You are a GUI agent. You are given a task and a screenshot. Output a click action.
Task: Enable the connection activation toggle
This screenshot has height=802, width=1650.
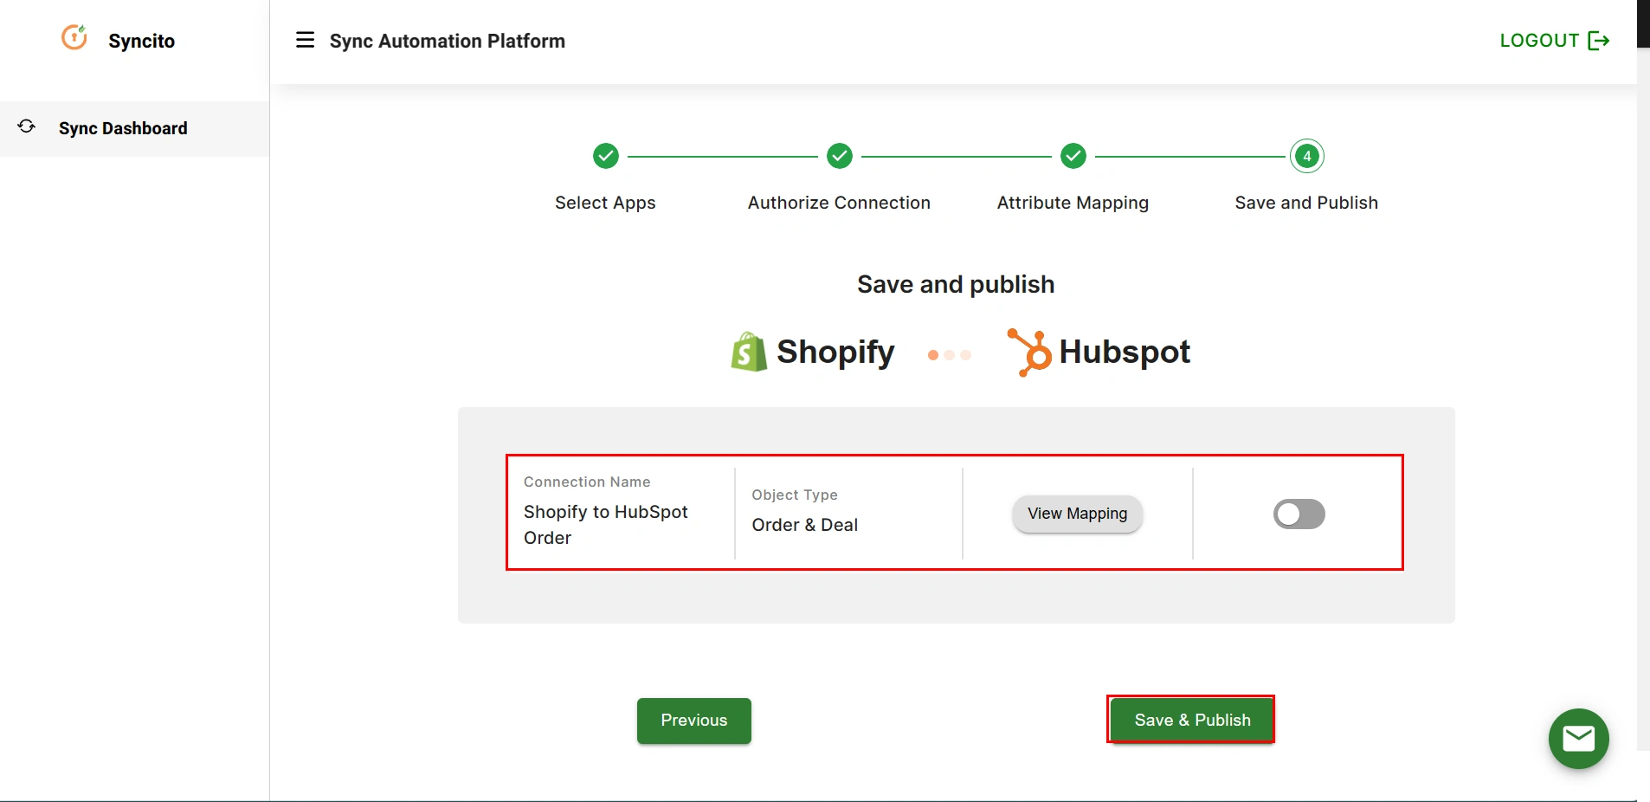(1299, 514)
